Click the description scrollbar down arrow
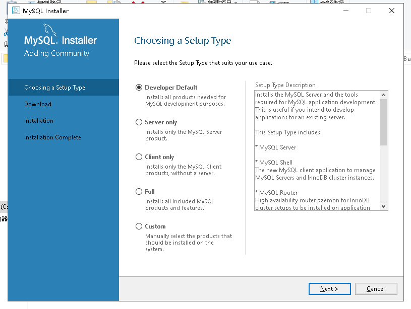The image size is (411, 309). [x=383, y=206]
